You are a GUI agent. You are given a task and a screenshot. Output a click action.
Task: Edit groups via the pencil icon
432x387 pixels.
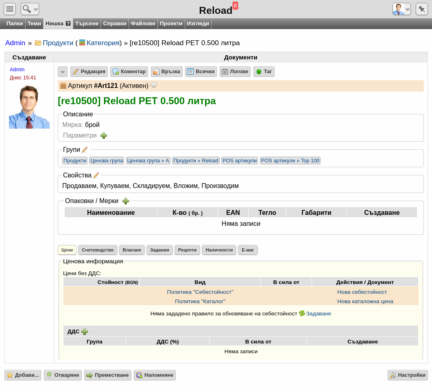85,150
